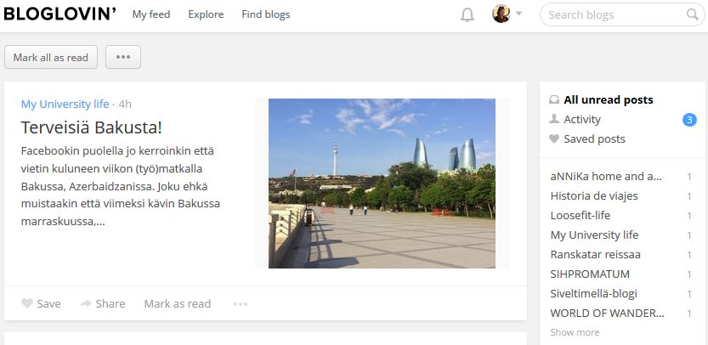Open the post's more options dots
The width and height of the screenshot is (708, 345).
(241, 303)
